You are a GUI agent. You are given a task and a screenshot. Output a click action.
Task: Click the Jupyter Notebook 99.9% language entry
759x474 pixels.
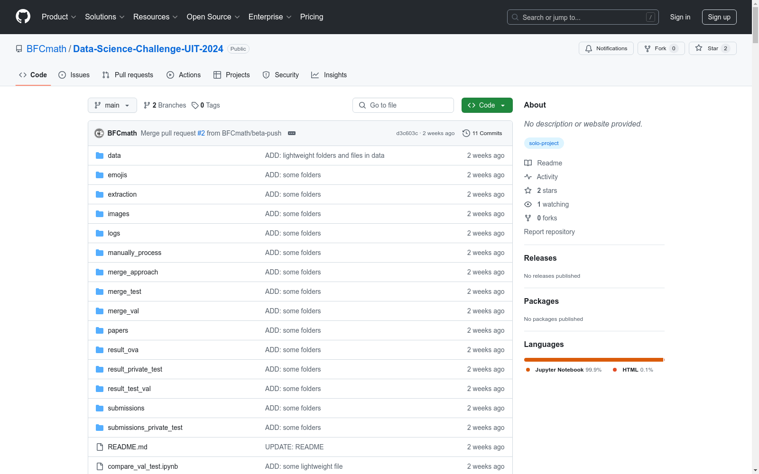pos(564,370)
